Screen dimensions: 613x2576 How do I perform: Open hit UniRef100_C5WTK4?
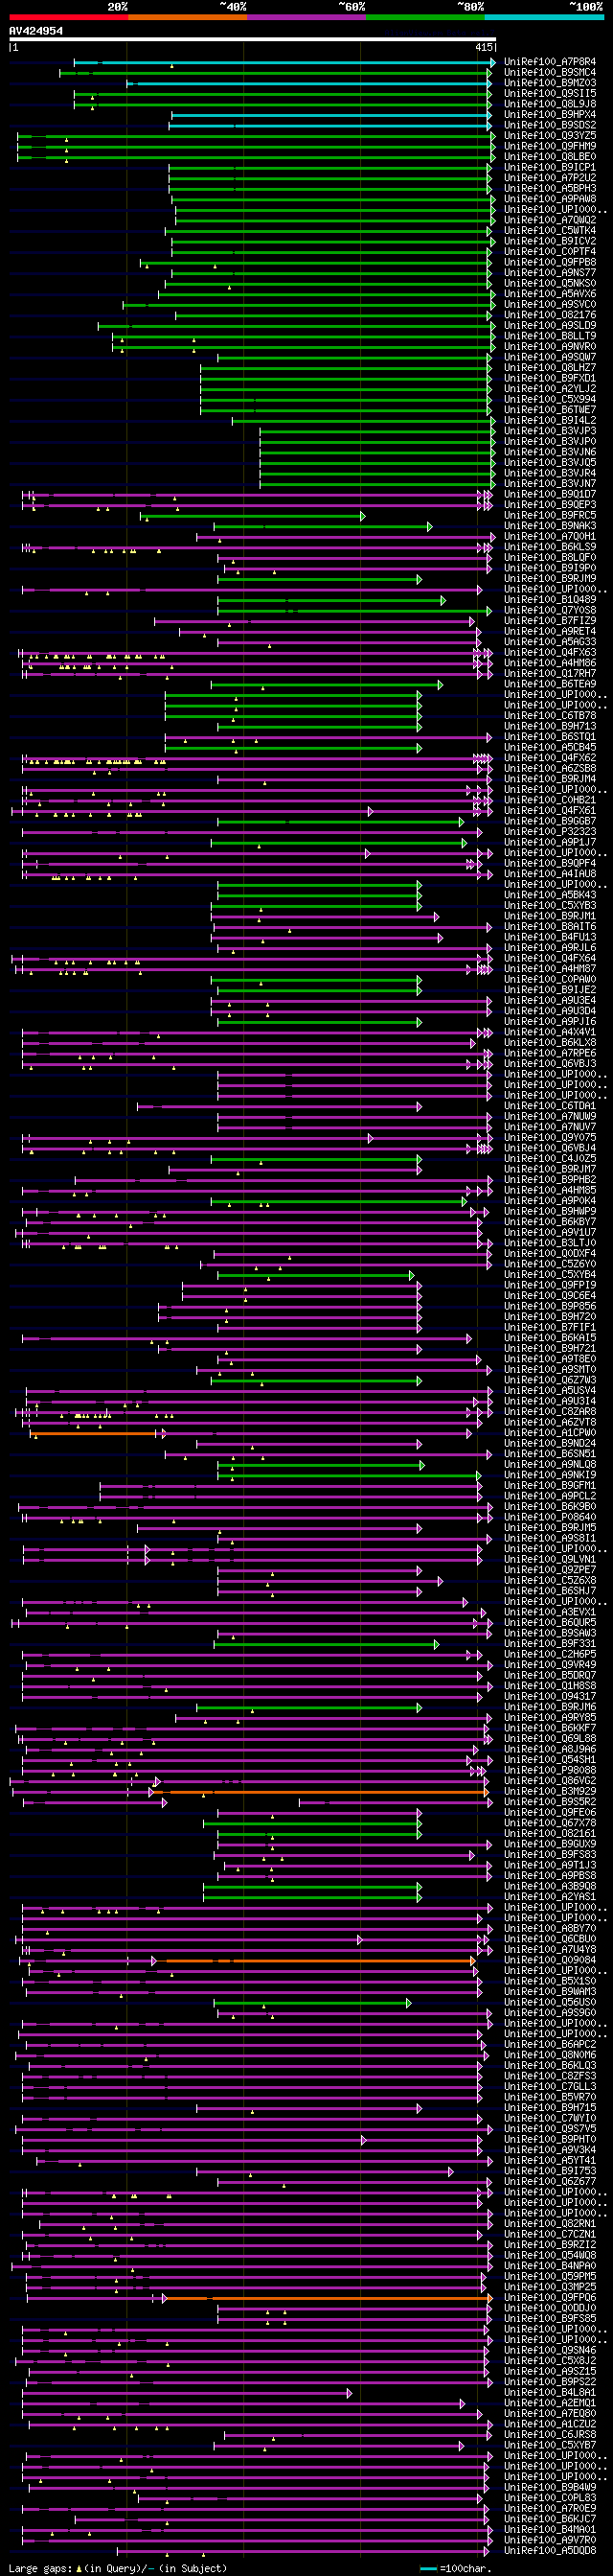click(x=550, y=230)
